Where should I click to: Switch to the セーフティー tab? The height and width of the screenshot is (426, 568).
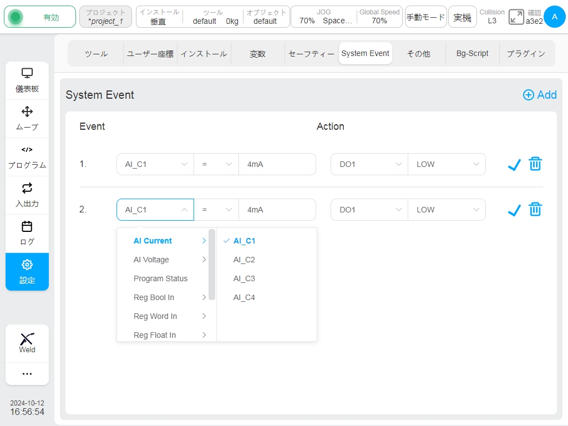point(312,54)
